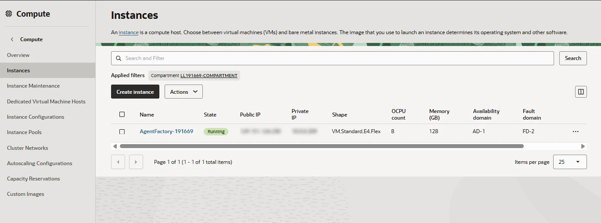Click the magnifier icon in search field
601x223 pixels.
pos(119,58)
